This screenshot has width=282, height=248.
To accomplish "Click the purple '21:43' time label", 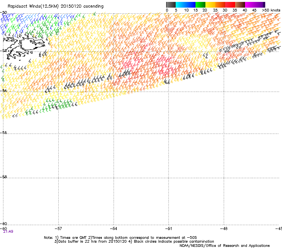I will 8,232.
